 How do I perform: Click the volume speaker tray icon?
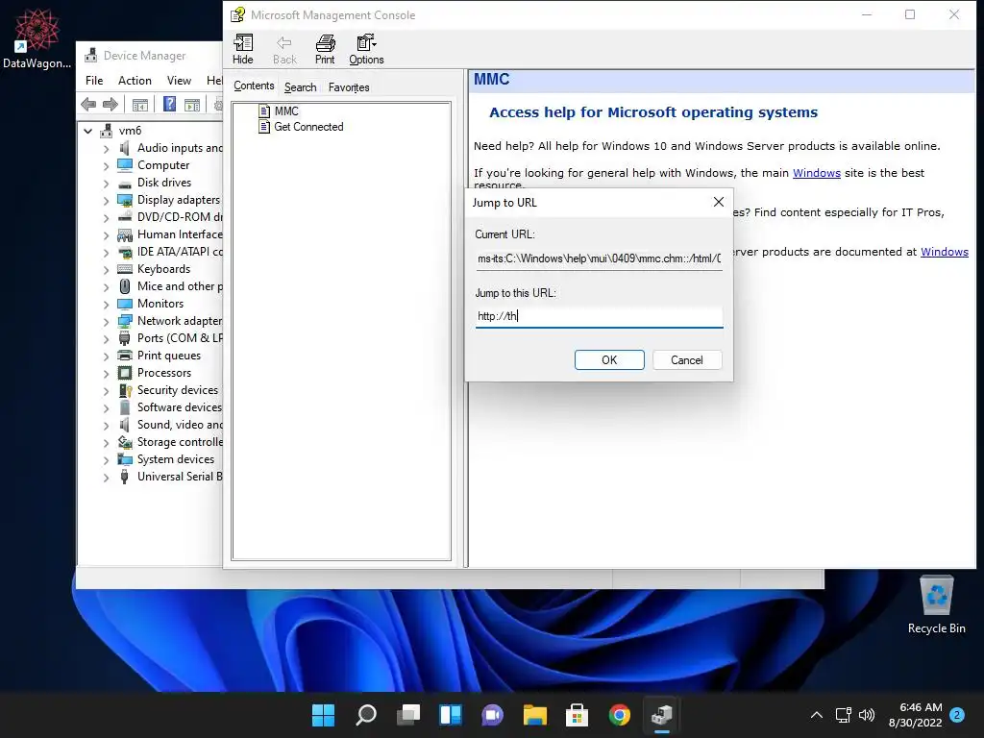pyautogui.click(x=867, y=715)
